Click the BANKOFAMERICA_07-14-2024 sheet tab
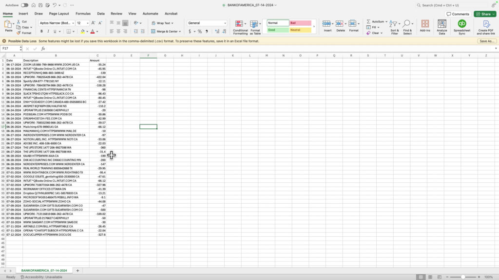This screenshot has width=499, height=280. tap(43, 270)
